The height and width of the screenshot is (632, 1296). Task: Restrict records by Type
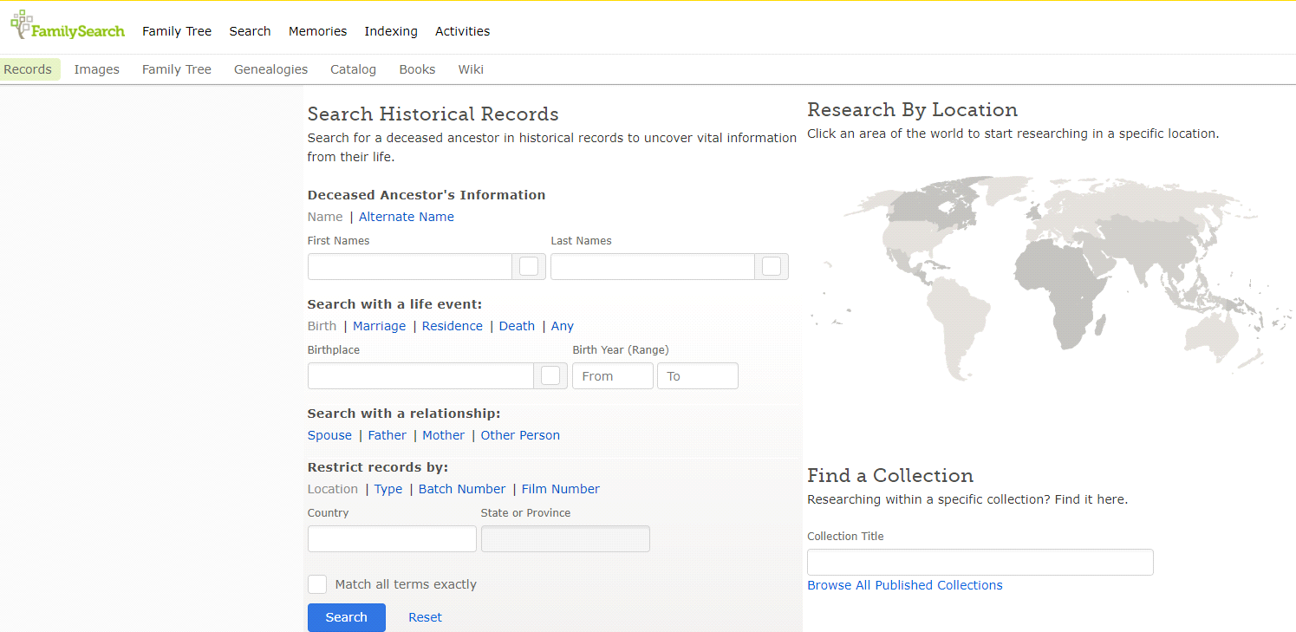[x=388, y=489]
